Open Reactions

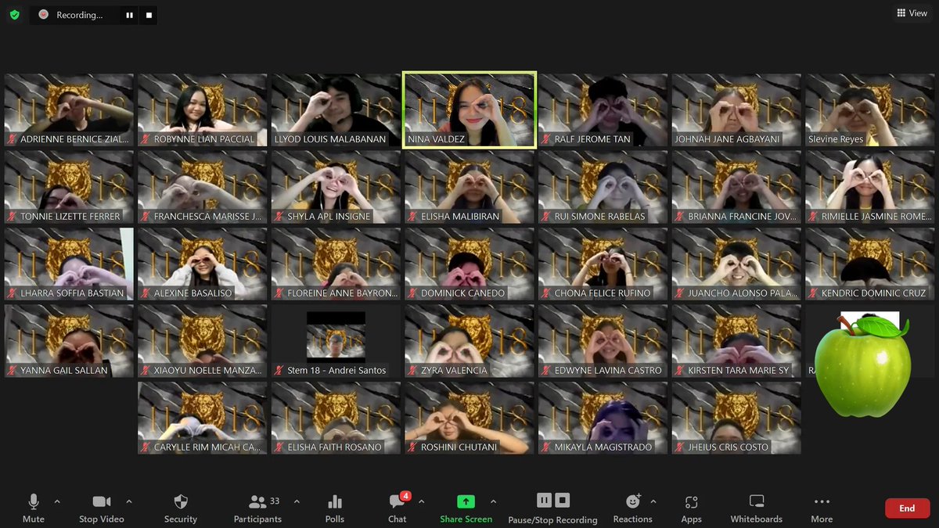(633, 508)
